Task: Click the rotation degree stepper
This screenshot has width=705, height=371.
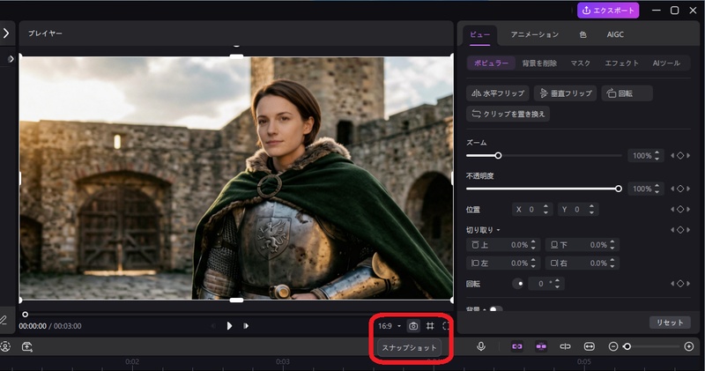Action: pyautogui.click(x=558, y=284)
